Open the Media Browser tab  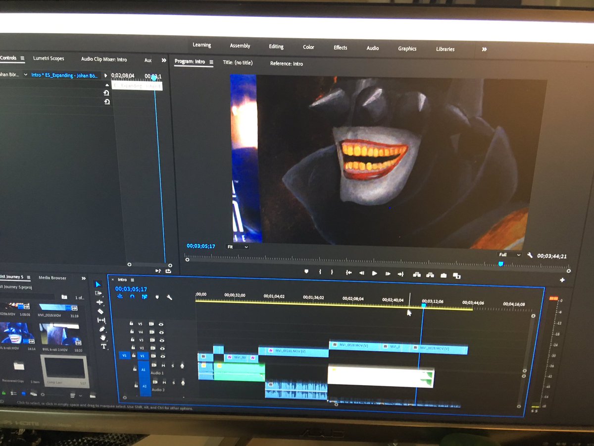(x=52, y=278)
